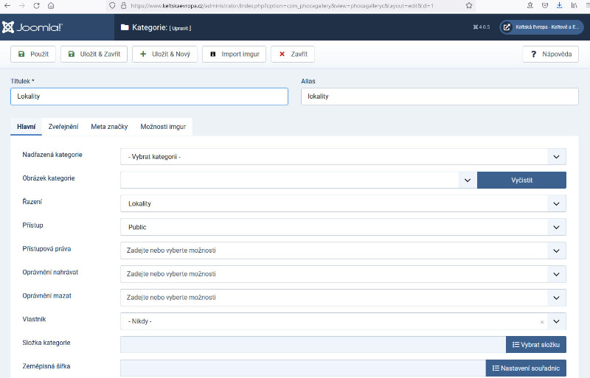The image size is (590, 378).
Task: Click Joomla version 4.0.5 indicator
Action: click(481, 27)
